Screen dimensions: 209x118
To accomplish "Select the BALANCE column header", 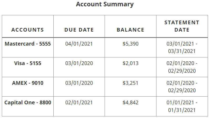I will pyautogui.click(x=130, y=30).
